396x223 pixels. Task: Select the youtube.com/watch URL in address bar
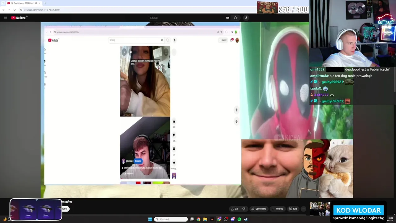42,10
